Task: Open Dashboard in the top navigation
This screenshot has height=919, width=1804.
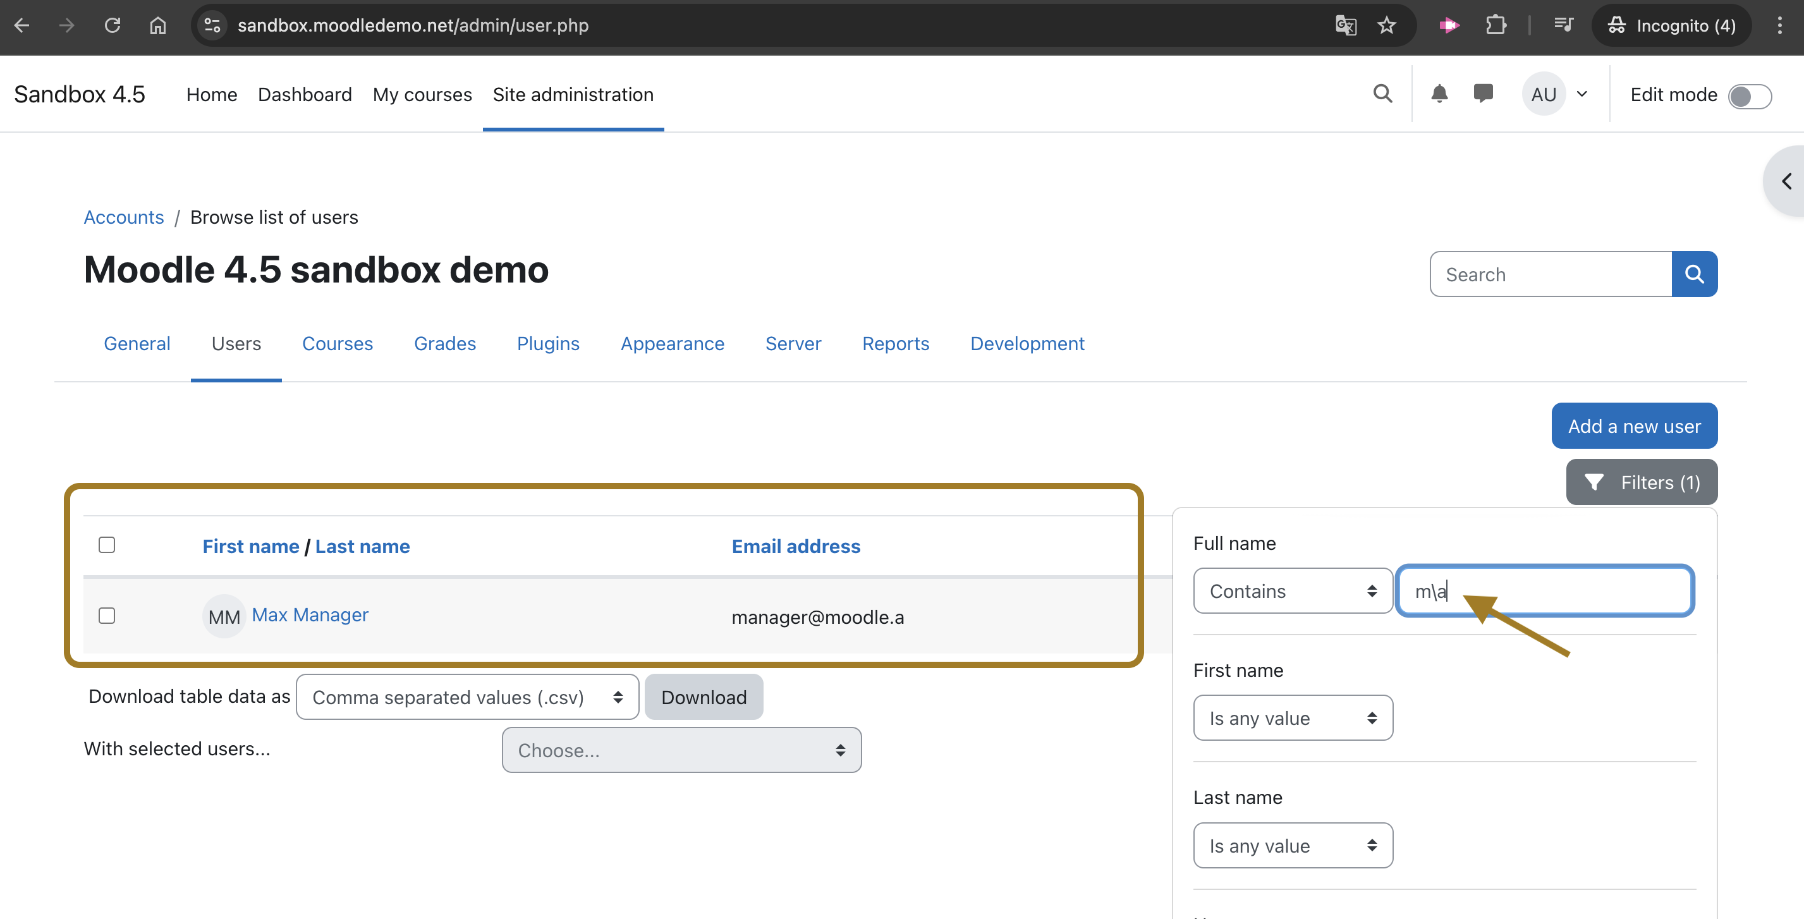Action: point(305,95)
